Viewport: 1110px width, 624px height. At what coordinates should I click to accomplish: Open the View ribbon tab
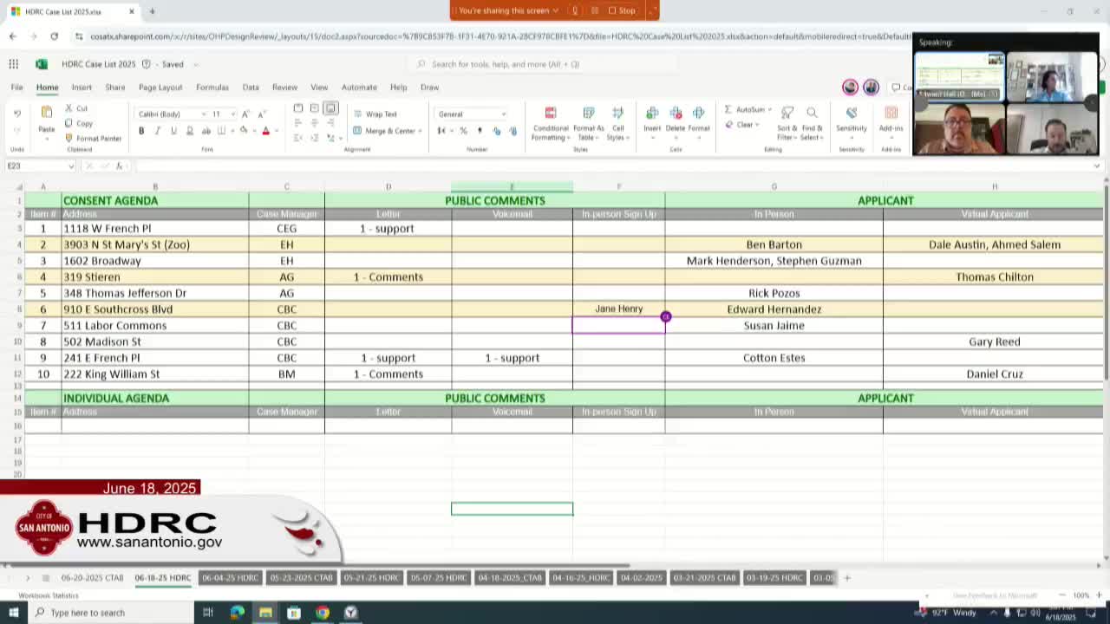tap(319, 88)
